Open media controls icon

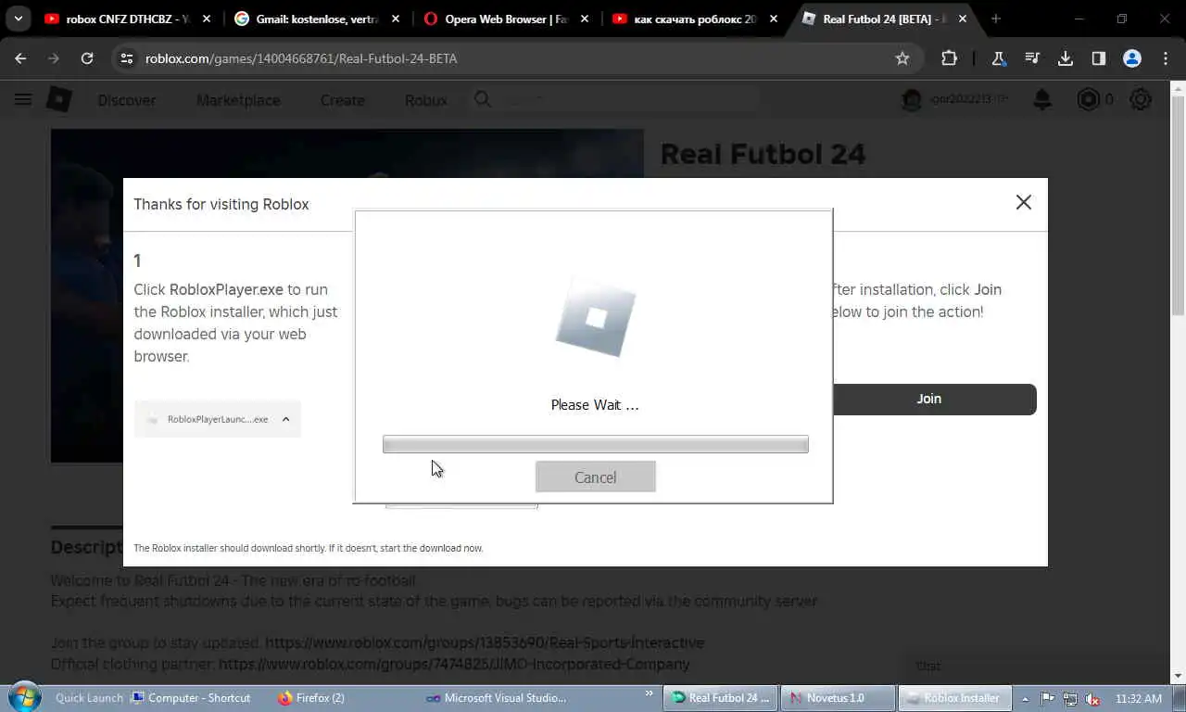1032,58
